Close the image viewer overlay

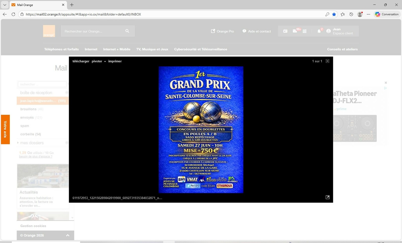(x=327, y=61)
